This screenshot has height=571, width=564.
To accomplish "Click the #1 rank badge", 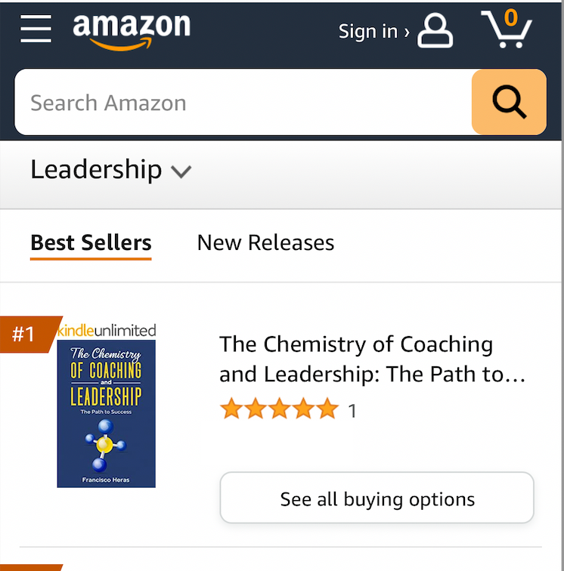I will (25, 334).
